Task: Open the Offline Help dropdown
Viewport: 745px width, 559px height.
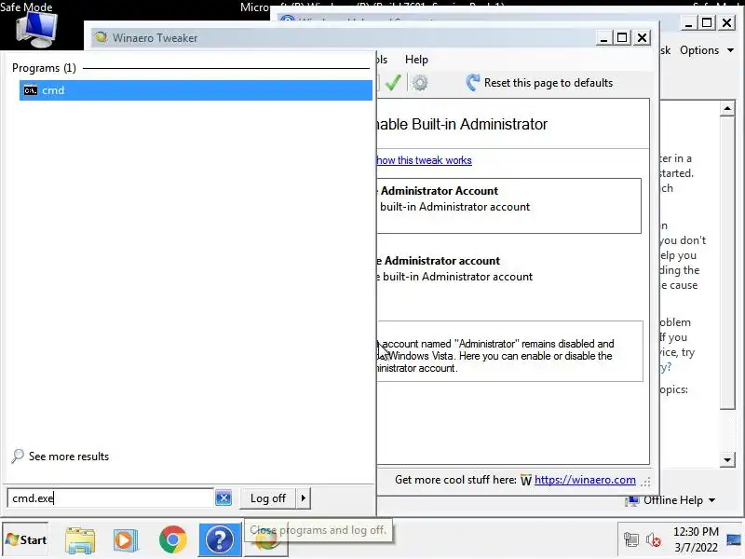Action: click(x=679, y=500)
